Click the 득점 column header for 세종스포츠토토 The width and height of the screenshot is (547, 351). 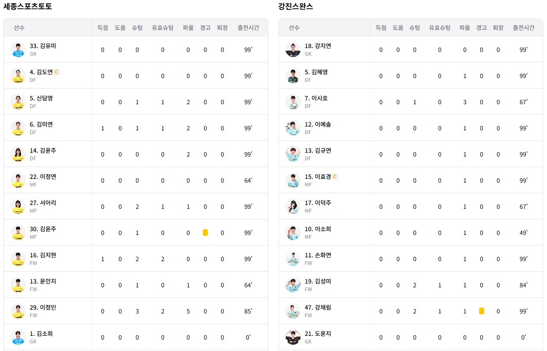click(x=102, y=28)
